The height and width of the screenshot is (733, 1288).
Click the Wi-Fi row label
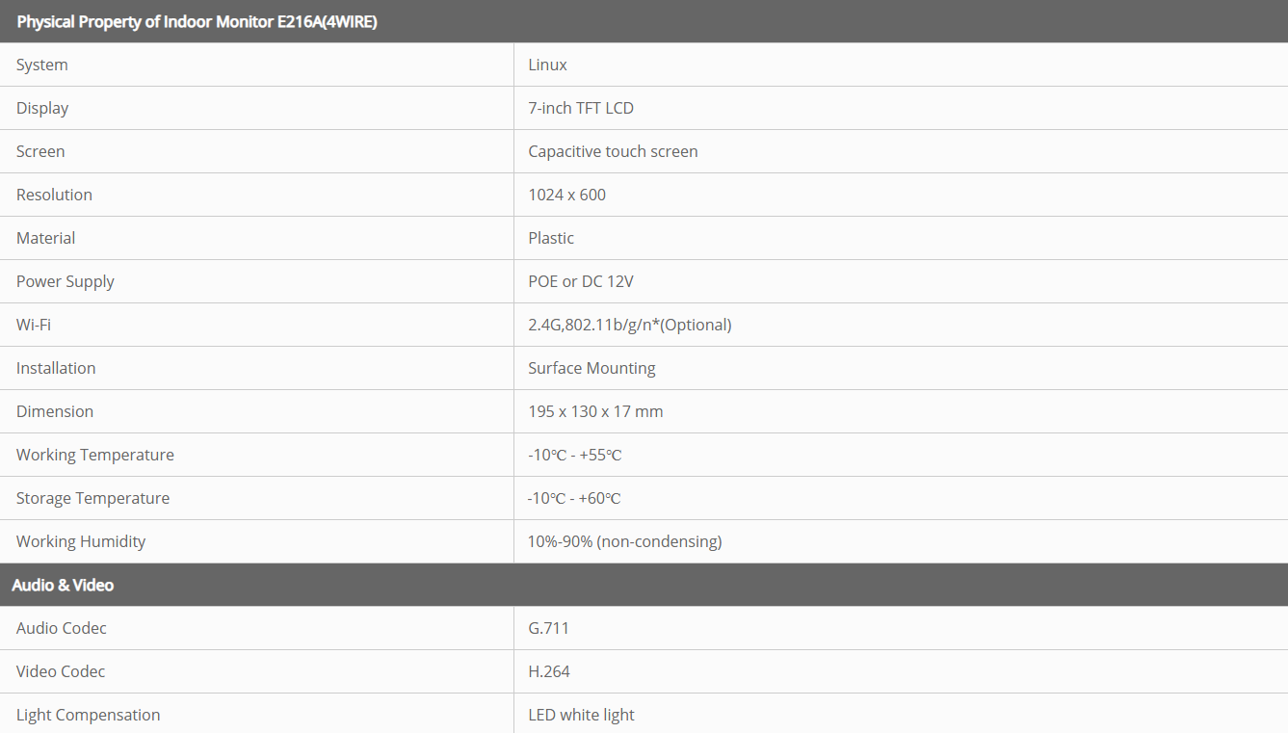click(x=34, y=325)
